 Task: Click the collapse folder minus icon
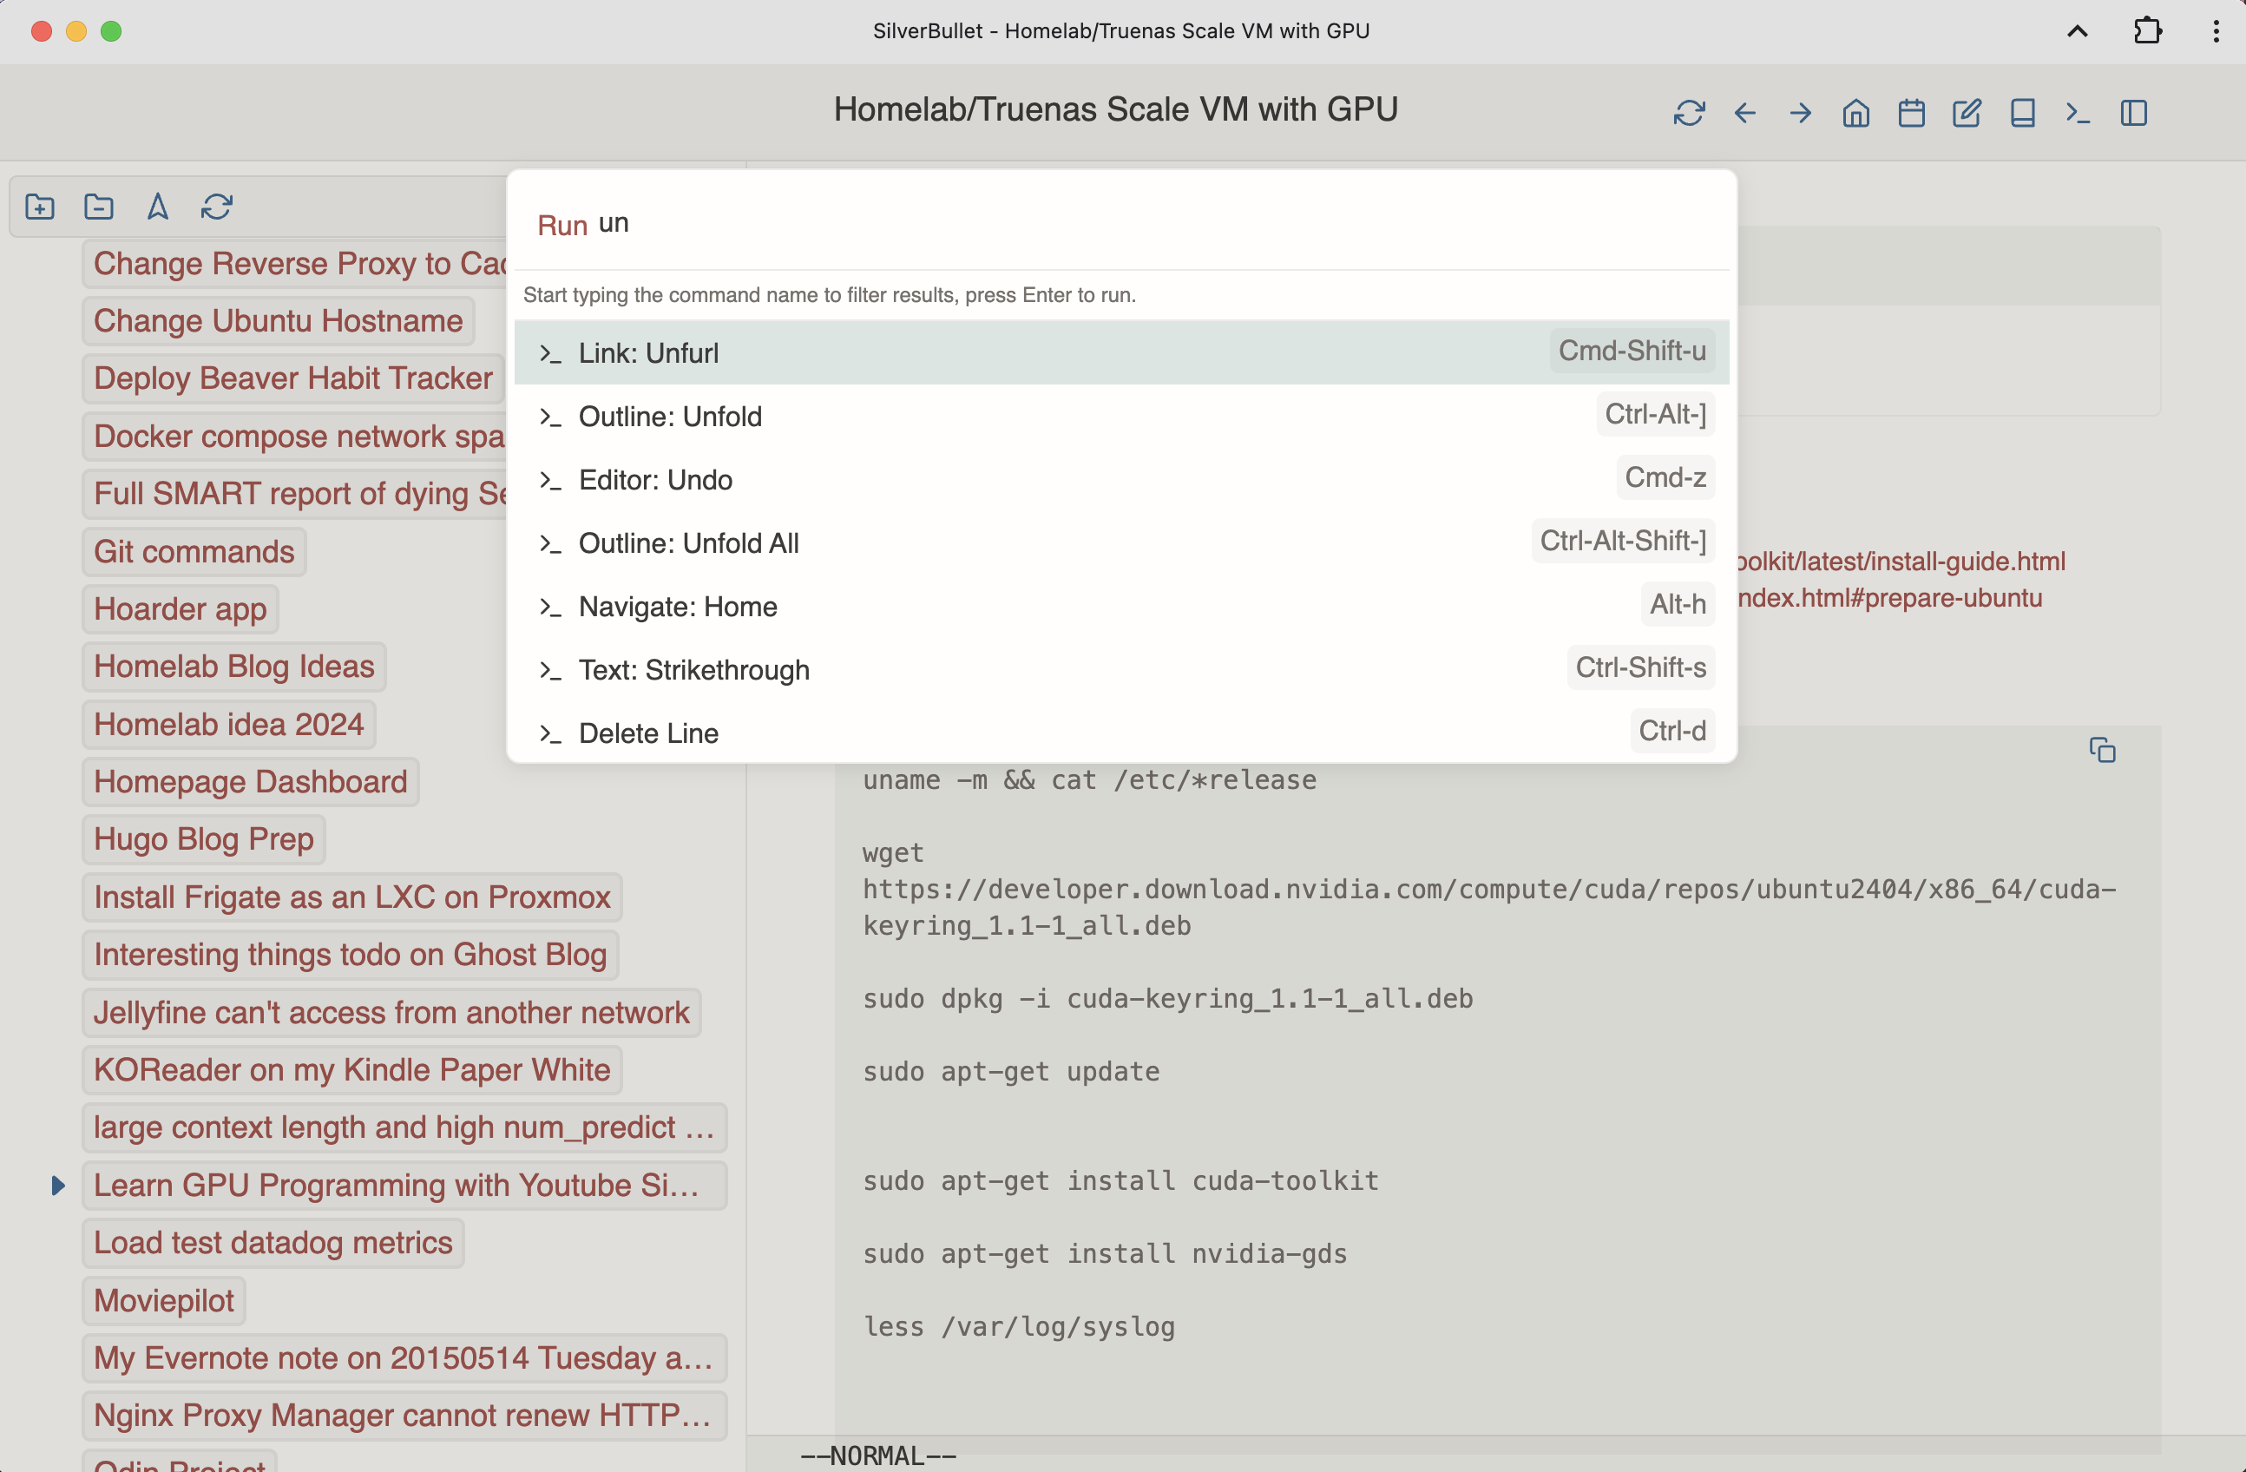(98, 206)
